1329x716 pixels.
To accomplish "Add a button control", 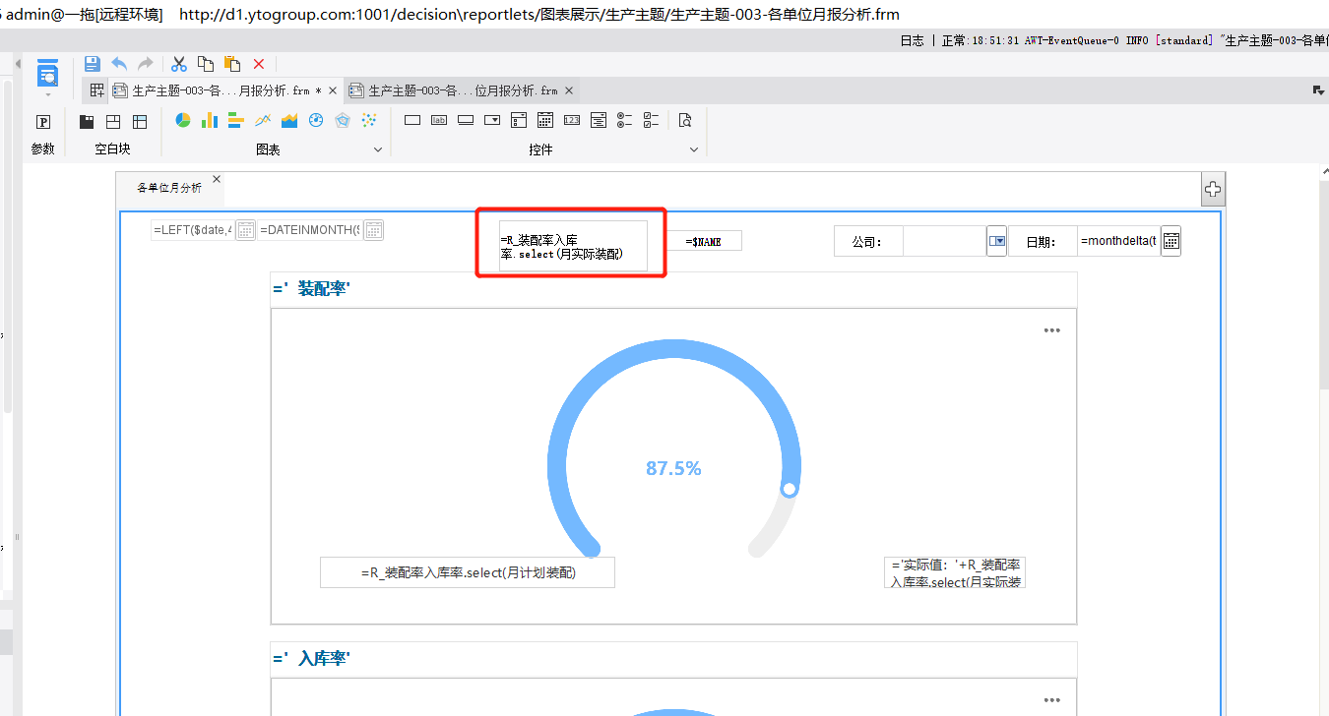I will click(x=466, y=120).
